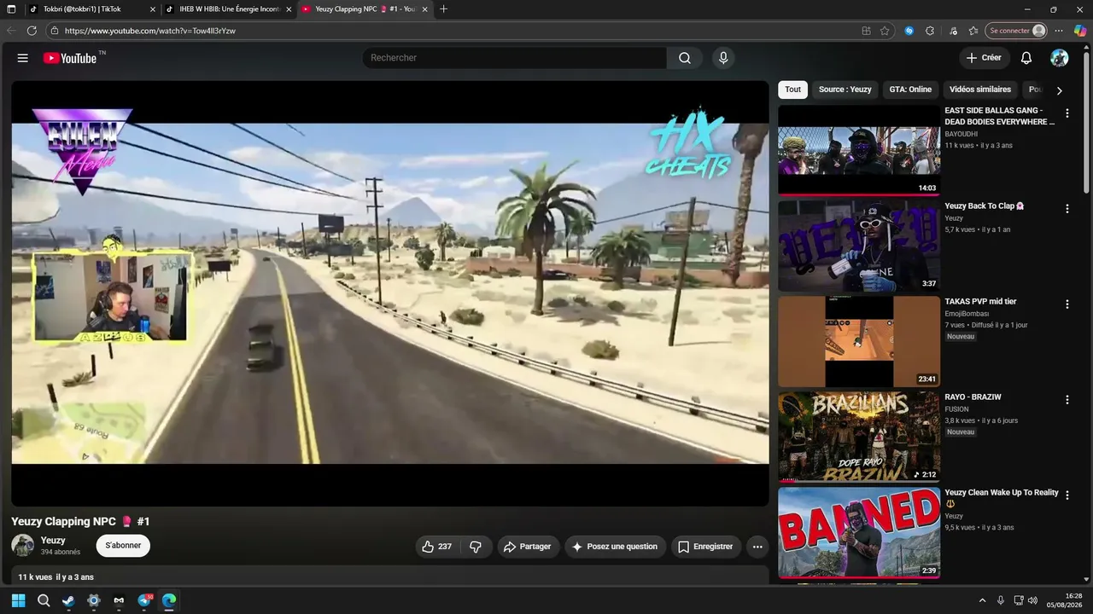Click the S'abonner subscribe button
This screenshot has width=1093, height=614.
point(123,546)
